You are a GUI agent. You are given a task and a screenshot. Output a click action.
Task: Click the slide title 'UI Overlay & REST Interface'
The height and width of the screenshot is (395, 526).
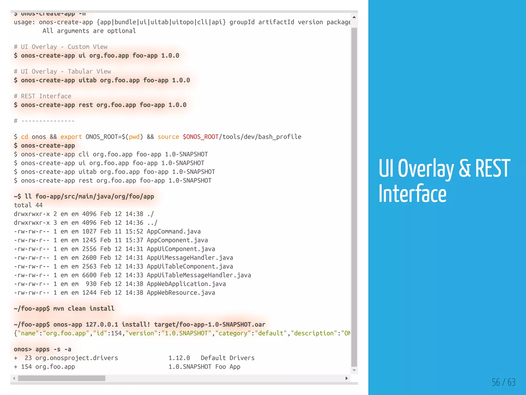tap(444, 181)
